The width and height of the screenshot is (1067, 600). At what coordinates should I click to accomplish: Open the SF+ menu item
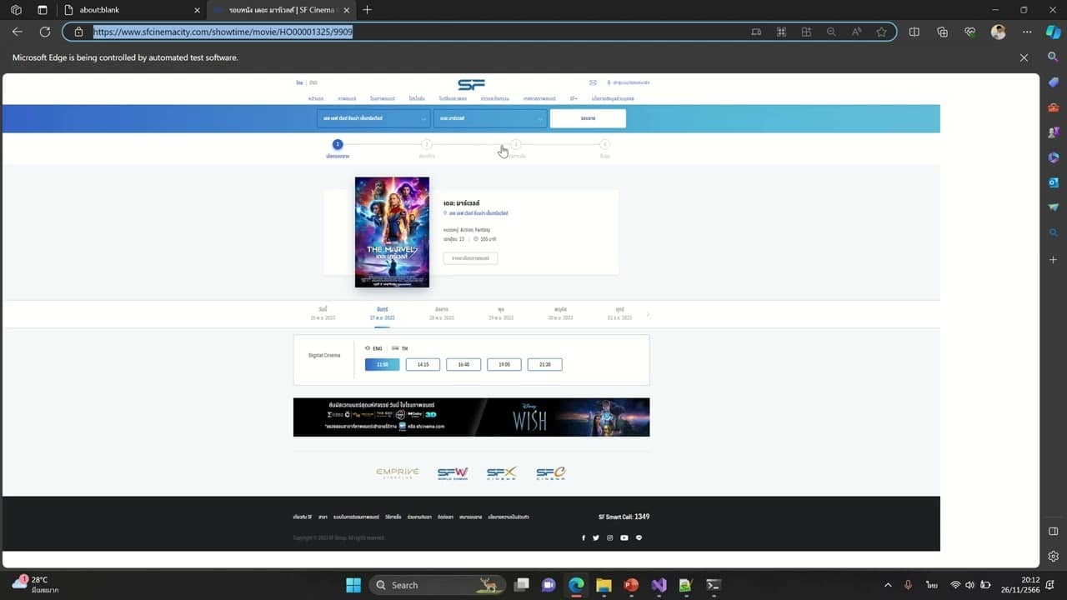pyautogui.click(x=574, y=98)
